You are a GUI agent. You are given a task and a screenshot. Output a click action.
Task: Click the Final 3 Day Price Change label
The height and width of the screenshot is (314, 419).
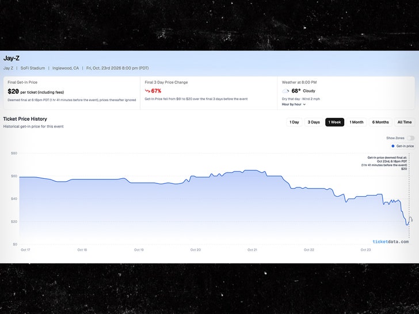[166, 82]
